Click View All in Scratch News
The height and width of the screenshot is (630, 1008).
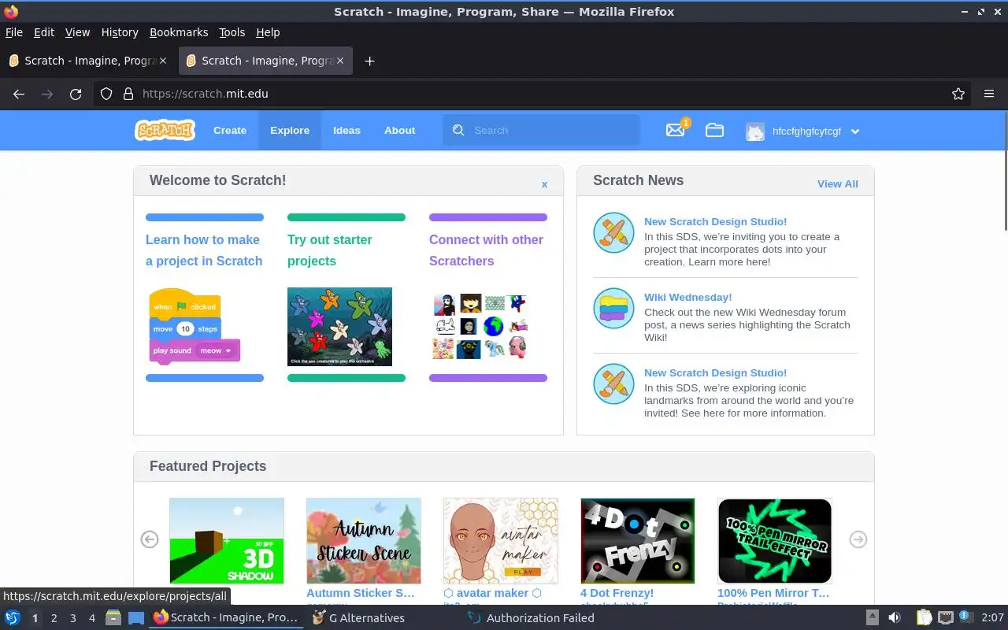(838, 183)
